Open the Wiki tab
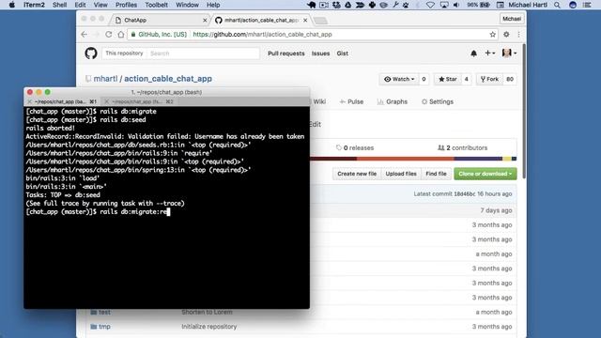 [319, 101]
